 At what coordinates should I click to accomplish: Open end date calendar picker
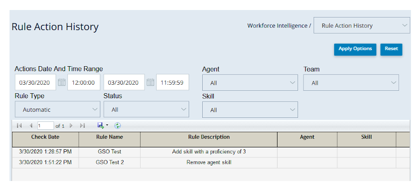tap(151, 82)
